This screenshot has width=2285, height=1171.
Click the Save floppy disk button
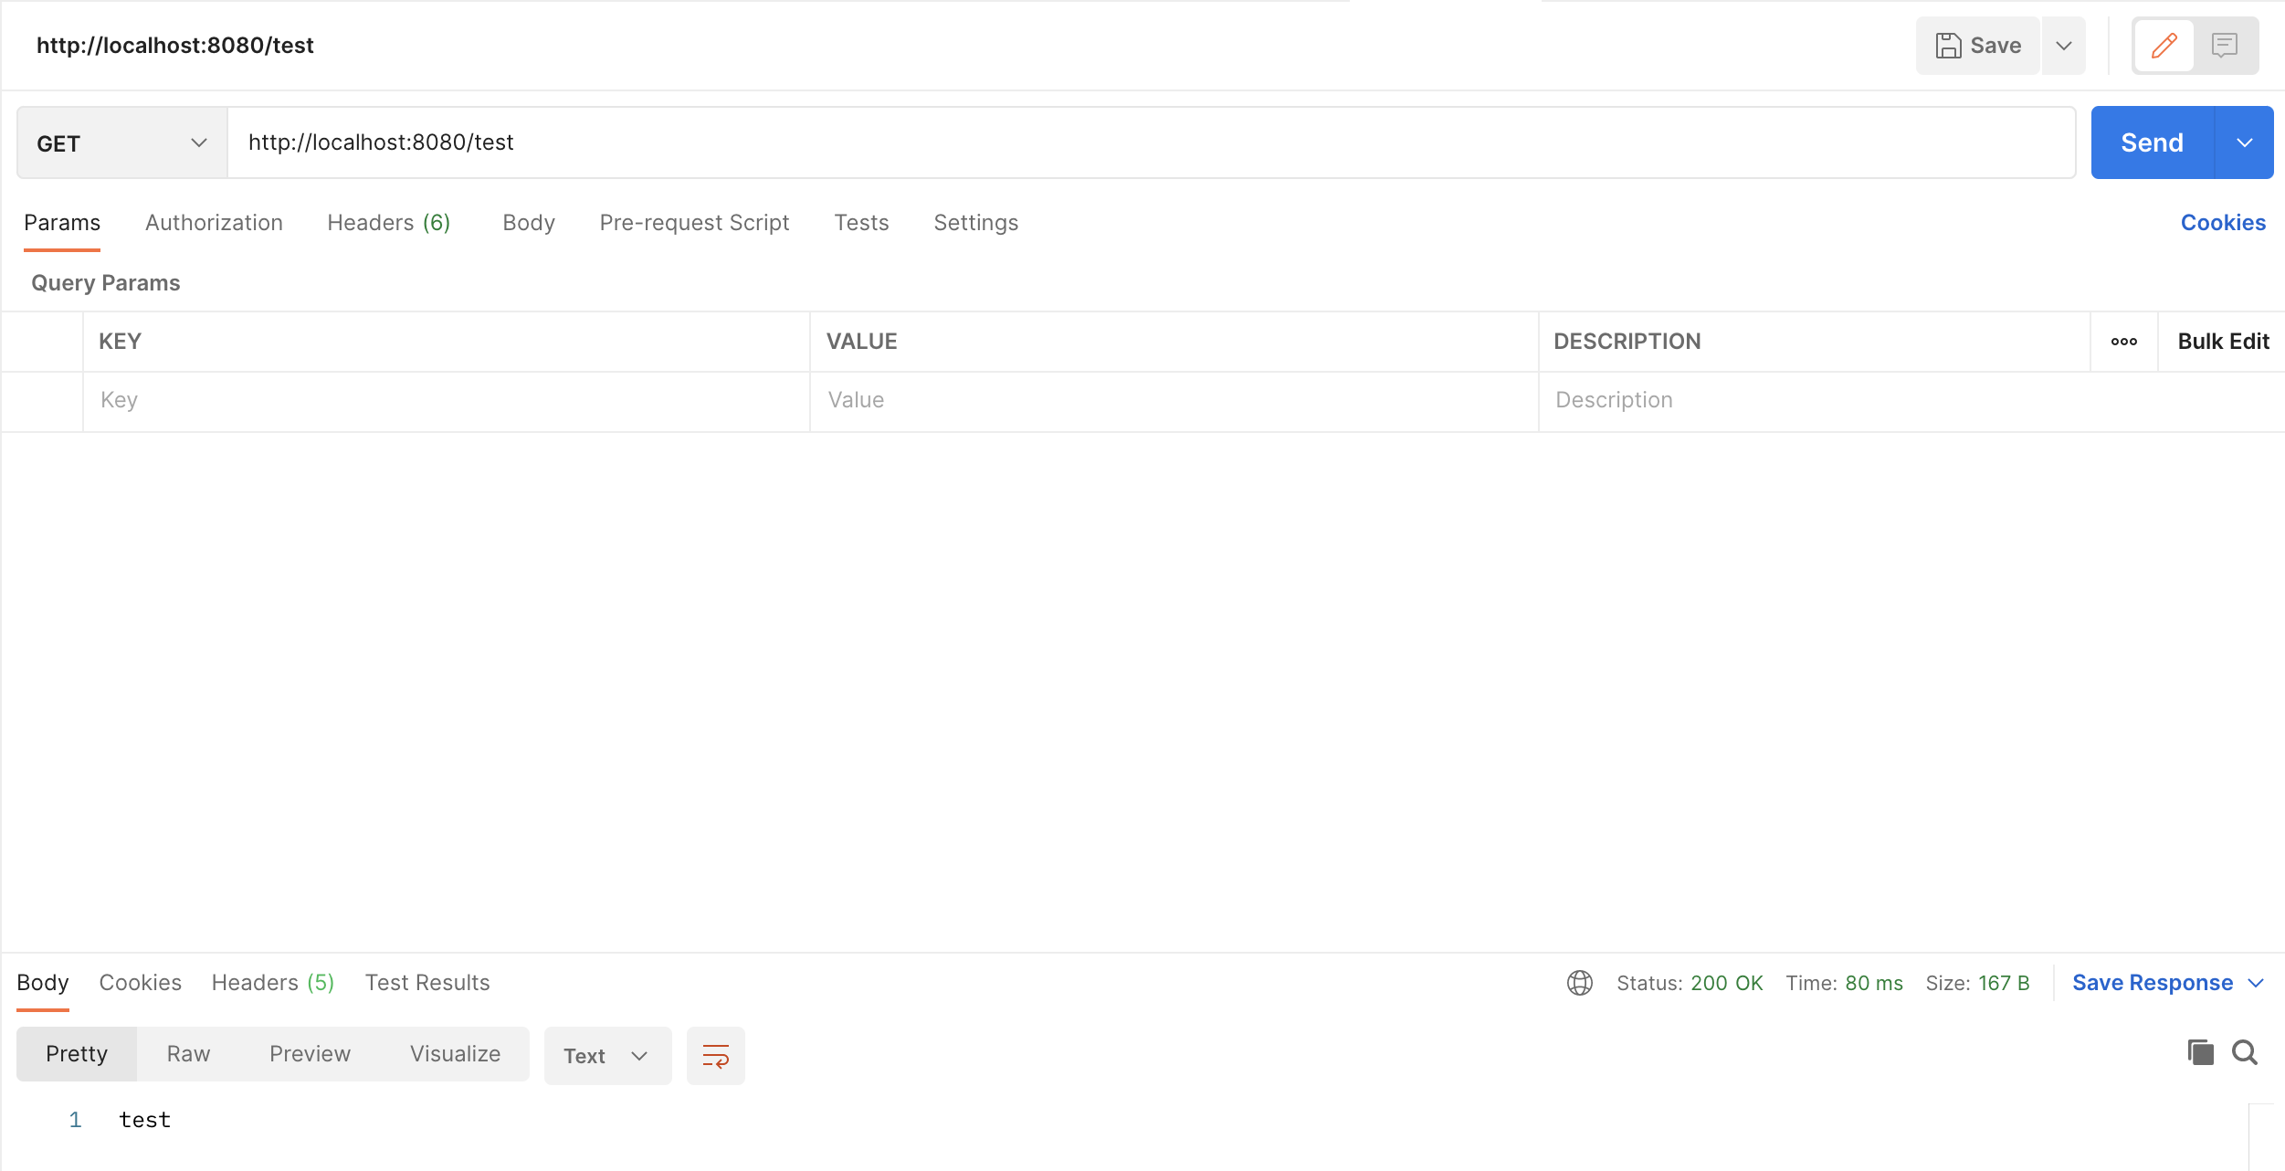tap(1978, 46)
